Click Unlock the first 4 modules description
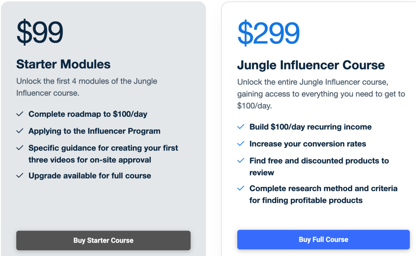 (87, 87)
